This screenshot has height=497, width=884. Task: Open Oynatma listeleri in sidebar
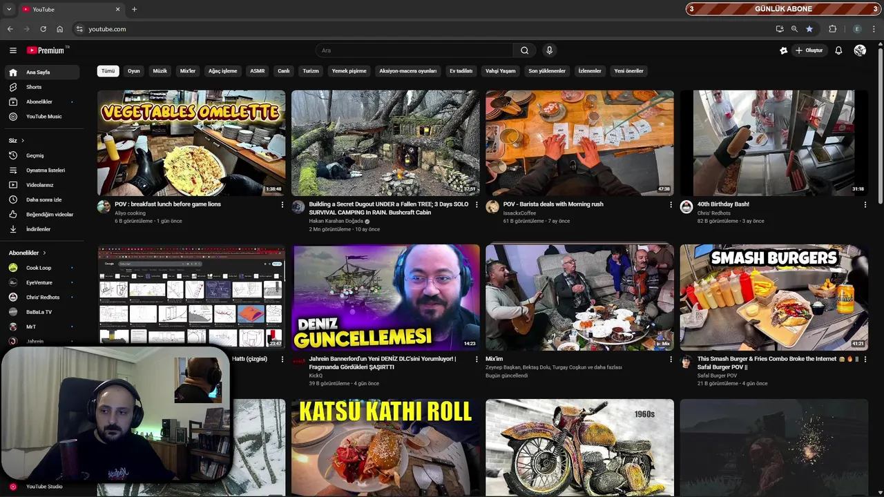pyautogui.click(x=41, y=170)
